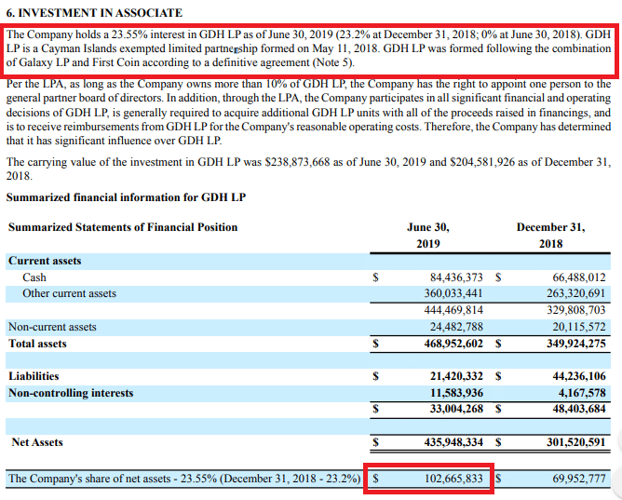The image size is (622, 500).
Task: Click the 'Liabilities' row label
Action: (x=34, y=376)
